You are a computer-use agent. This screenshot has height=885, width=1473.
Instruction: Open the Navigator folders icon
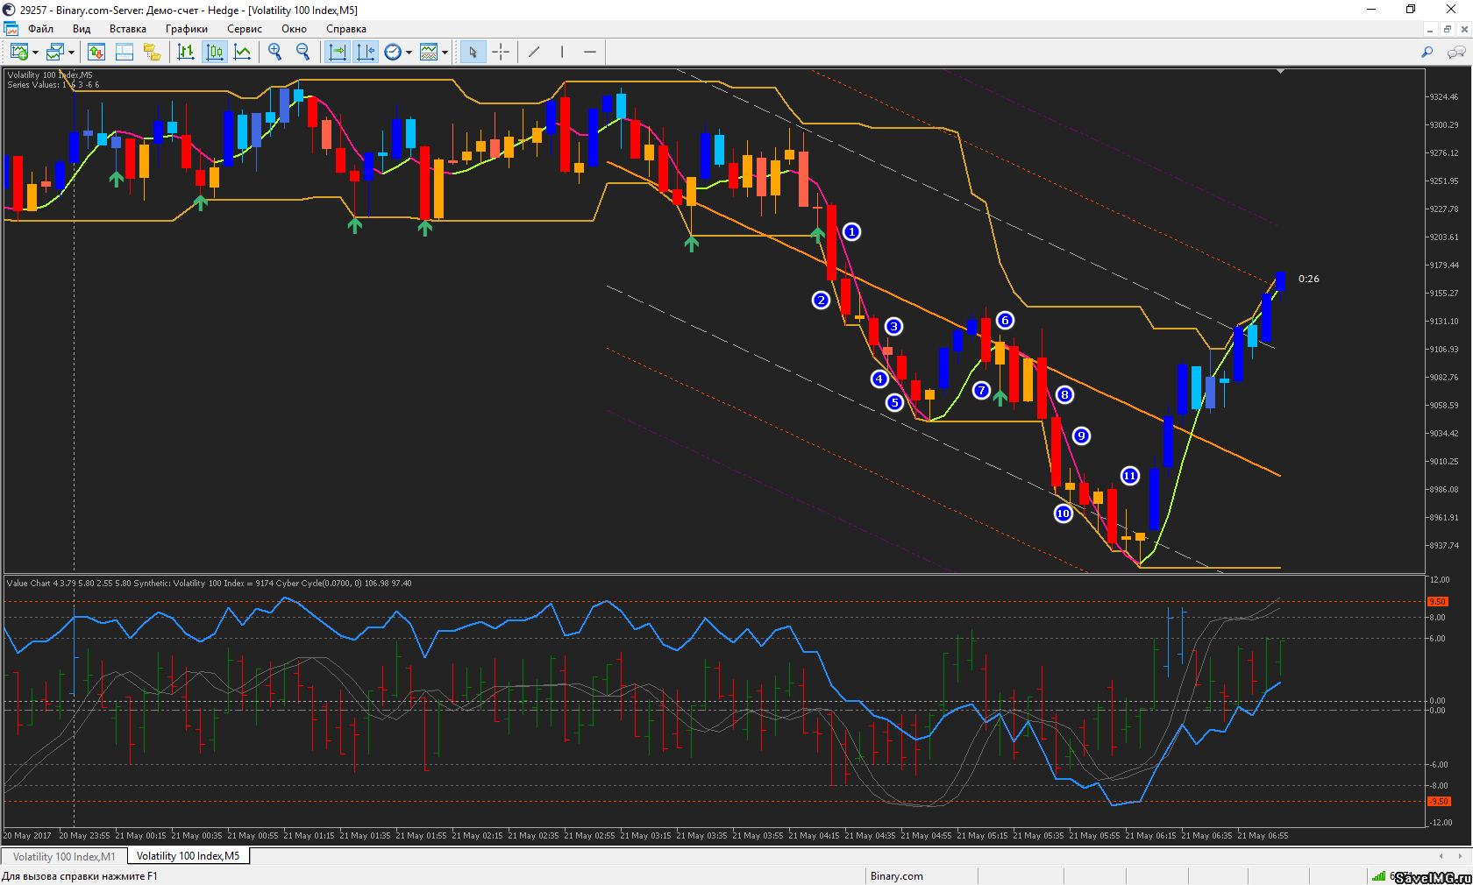coord(152,53)
